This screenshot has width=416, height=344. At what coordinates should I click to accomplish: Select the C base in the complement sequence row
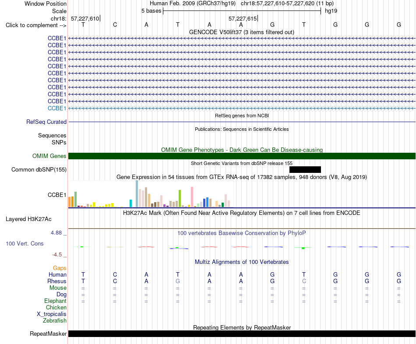[x=115, y=25]
